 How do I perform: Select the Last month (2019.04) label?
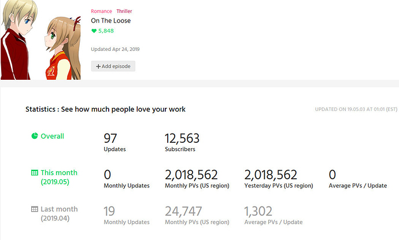(58, 213)
